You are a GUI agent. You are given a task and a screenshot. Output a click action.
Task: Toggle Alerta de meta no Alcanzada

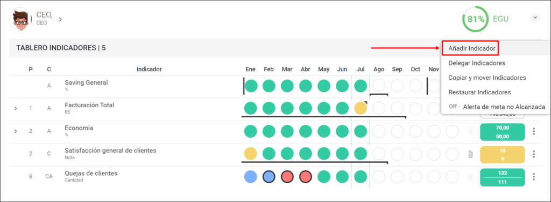point(497,107)
